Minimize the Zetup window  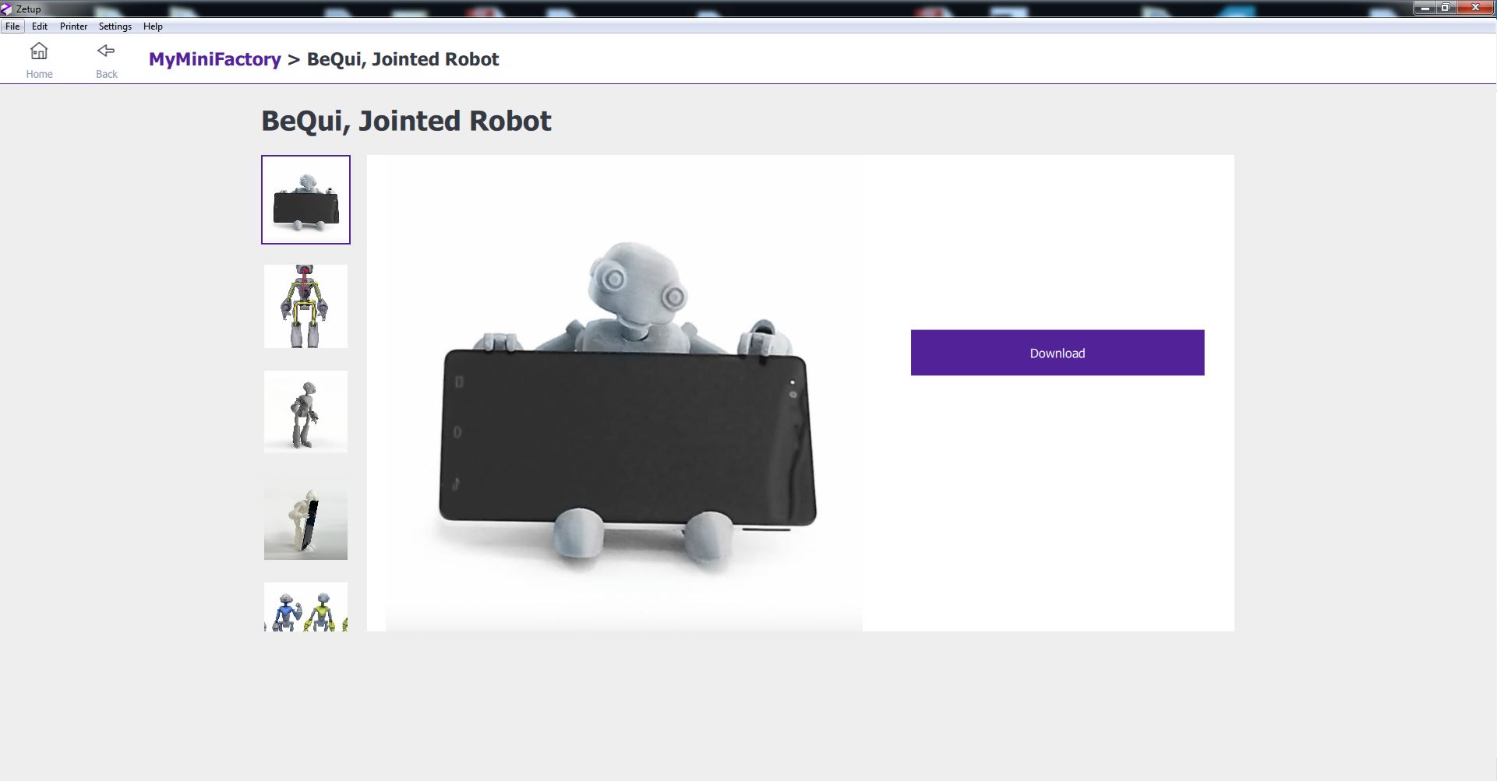tap(1425, 9)
